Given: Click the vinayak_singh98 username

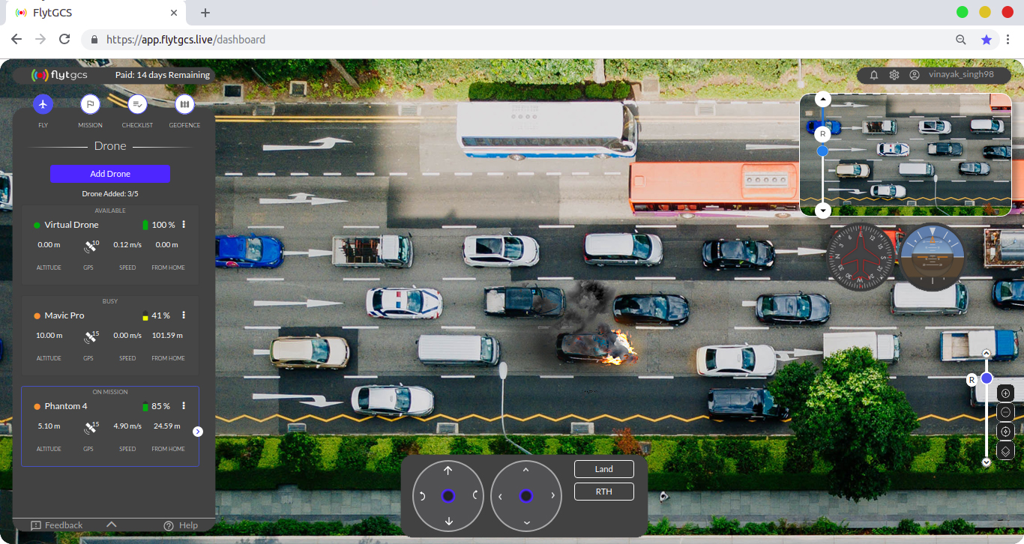Looking at the screenshot, I should coord(961,75).
